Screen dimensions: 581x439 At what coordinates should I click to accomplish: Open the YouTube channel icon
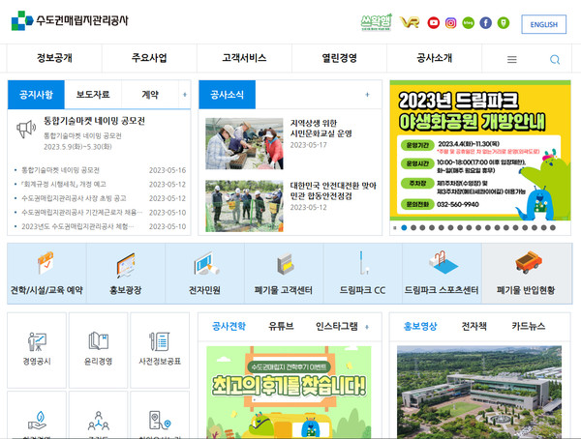point(433,23)
